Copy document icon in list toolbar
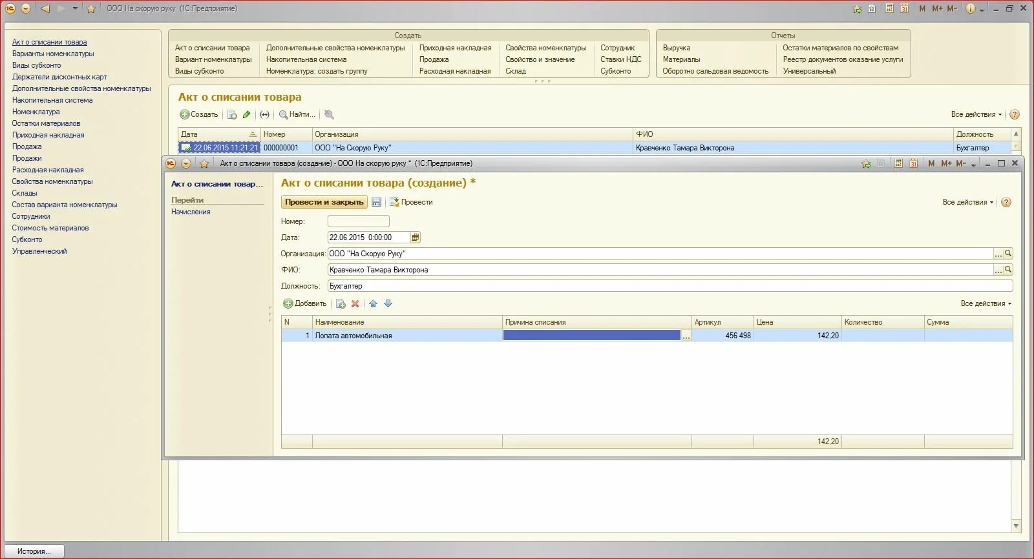1034x559 pixels. pyautogui.click(x=232, y=114)
